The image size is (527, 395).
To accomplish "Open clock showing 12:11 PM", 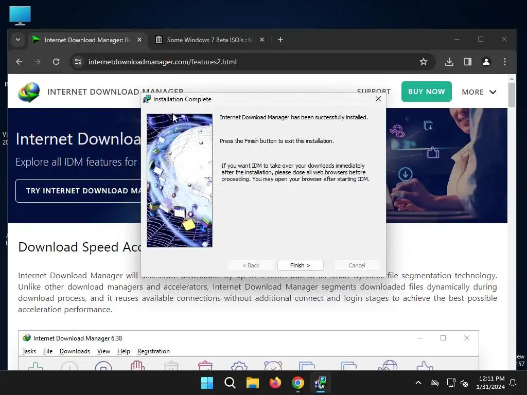I will (490, 383).
